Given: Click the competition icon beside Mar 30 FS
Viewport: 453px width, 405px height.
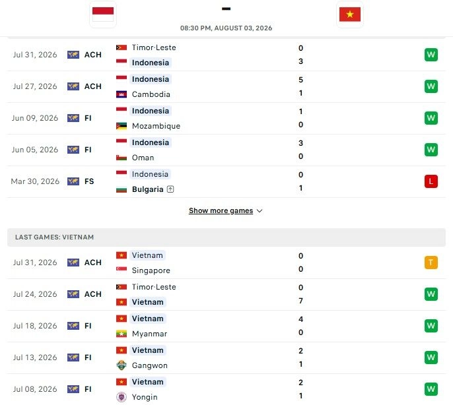Looking at the screenshot, I should pyautogui.click(x=73, y=181).
